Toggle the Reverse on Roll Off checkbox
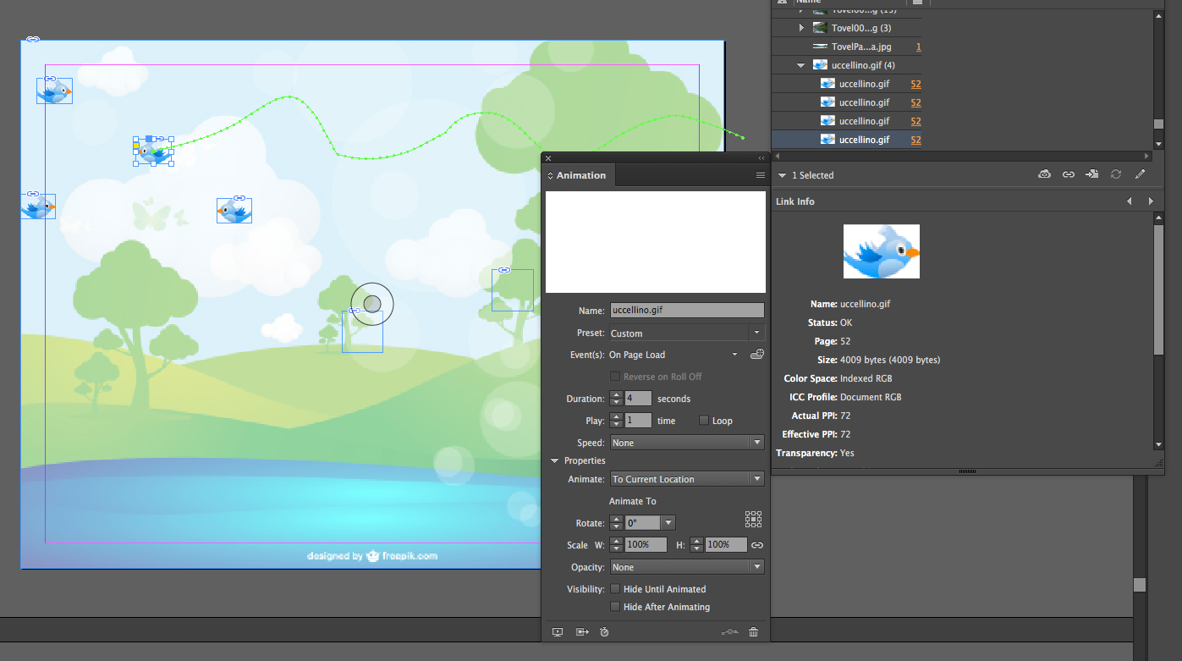This screenshot has height=661, width=1182. (x=615, y=377)
